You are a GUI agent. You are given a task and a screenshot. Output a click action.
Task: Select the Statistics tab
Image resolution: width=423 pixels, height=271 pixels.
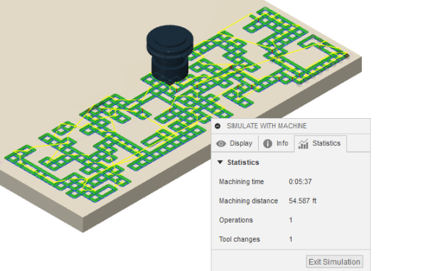tap(320, 144)
